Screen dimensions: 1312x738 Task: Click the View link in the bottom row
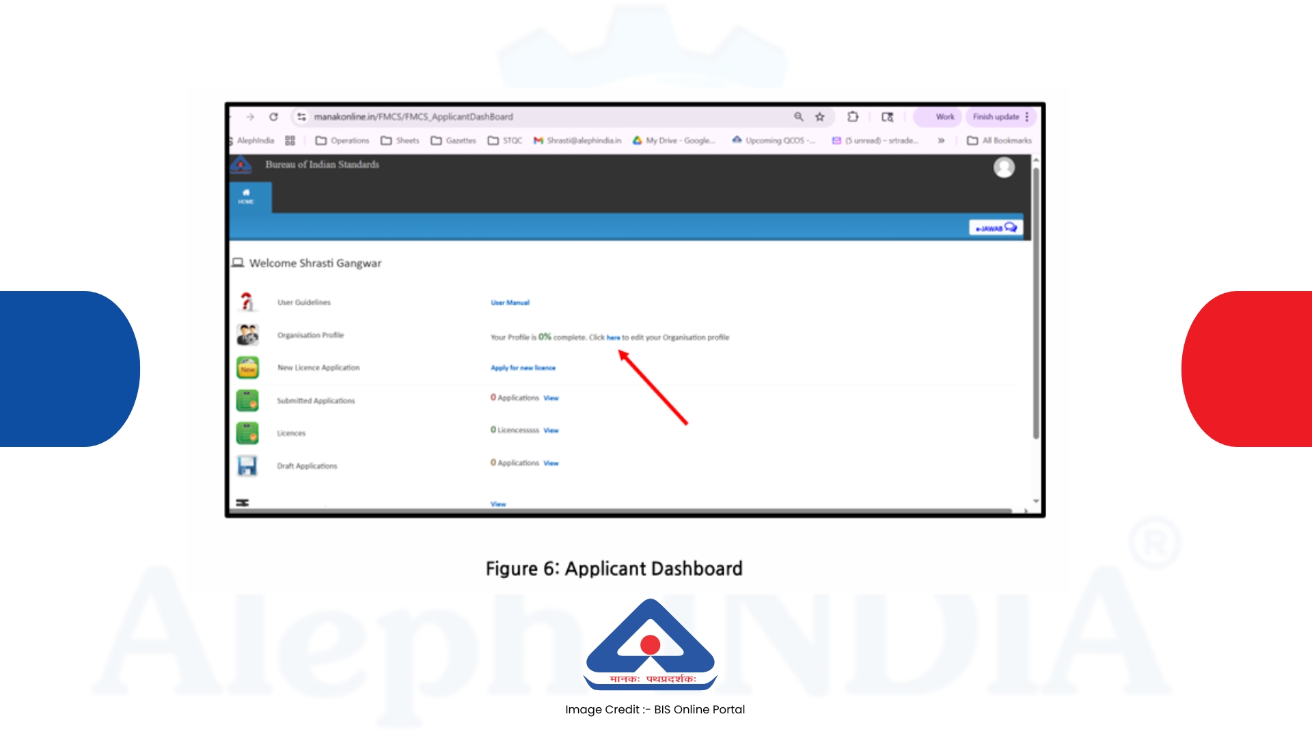[x=498, y=504]
